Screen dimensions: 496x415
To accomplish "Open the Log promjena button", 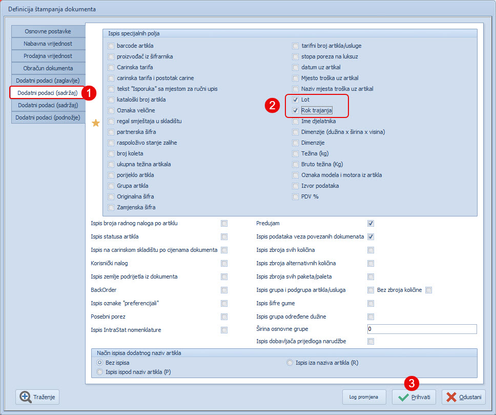I will pyautogui.click(x=364, y=397).
